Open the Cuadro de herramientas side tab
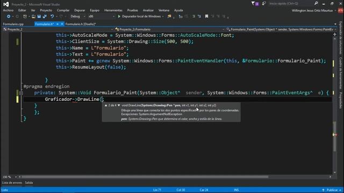The width and height of the screenshot is (344, 193). pos(340,73)
